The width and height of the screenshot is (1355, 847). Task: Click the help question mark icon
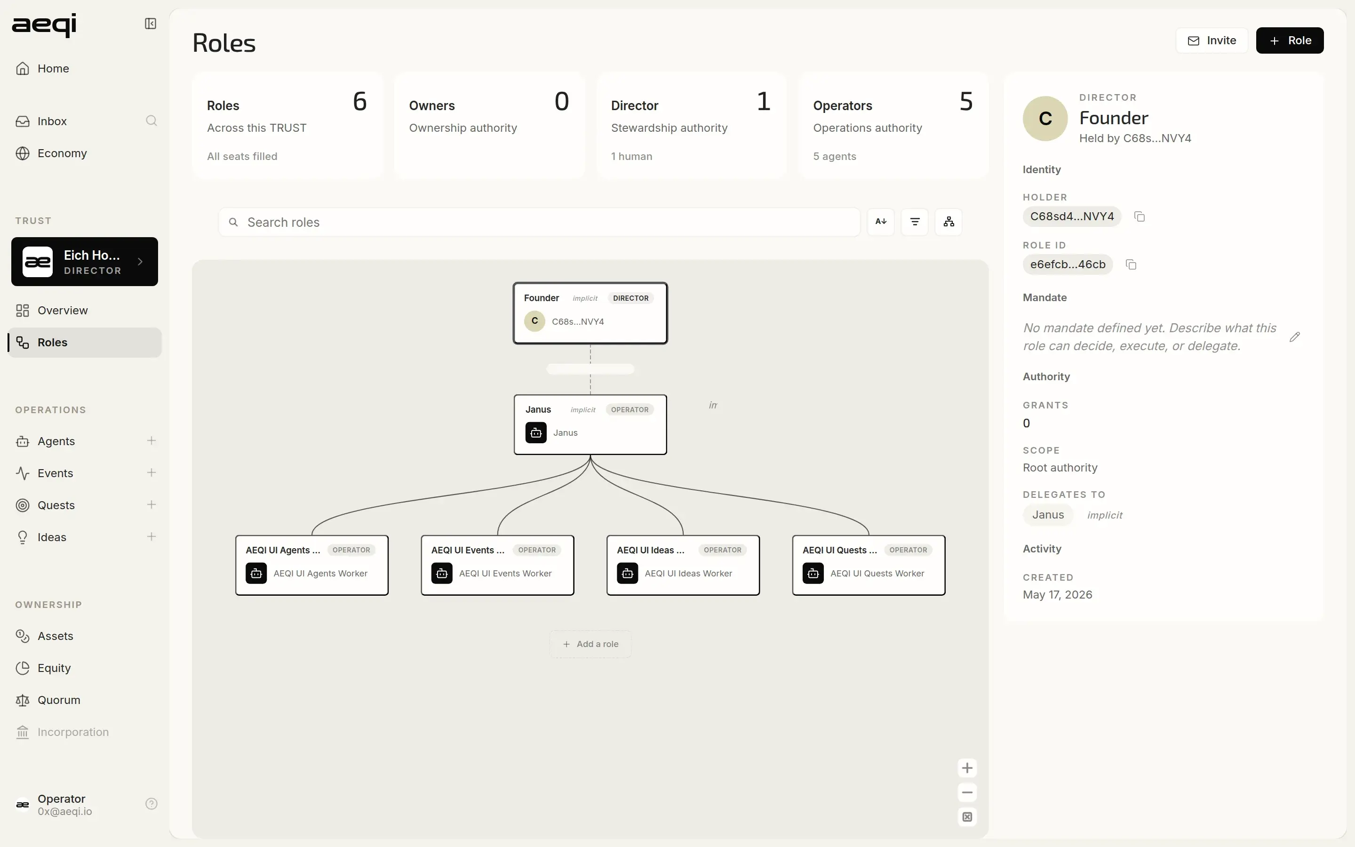(x=151, y=804)
